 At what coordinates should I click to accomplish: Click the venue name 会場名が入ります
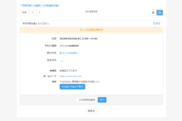pos(71,70)
